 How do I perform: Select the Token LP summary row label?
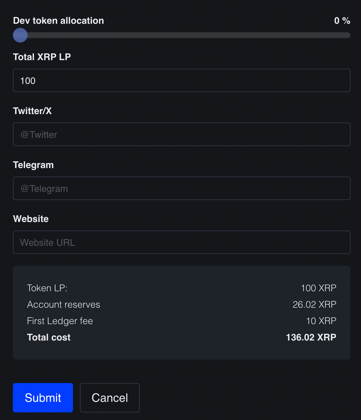(47, 288)
